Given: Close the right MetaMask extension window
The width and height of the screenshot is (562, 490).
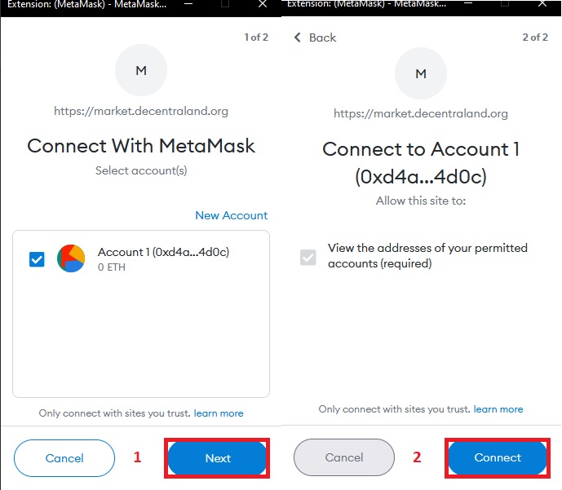Looking at the screenshot, I should point(542,3).
